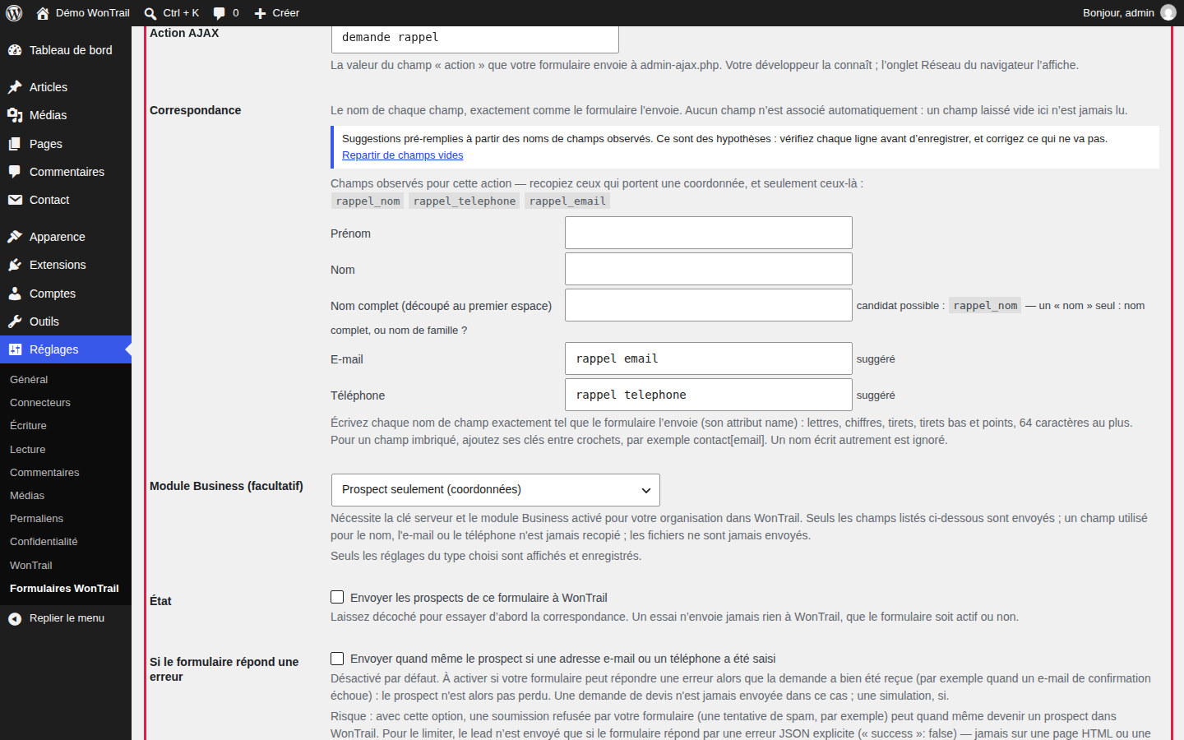
Task: Click the WordPress logo icon
Action: (14, 13)
